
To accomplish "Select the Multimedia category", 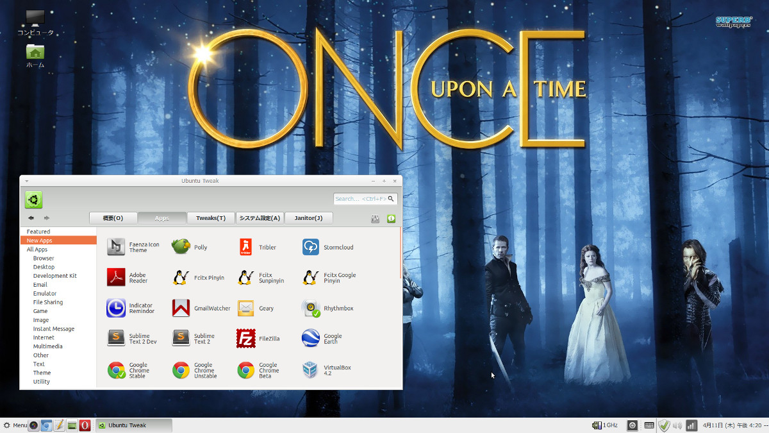I will pyautogui.click(x=58, y=346).
